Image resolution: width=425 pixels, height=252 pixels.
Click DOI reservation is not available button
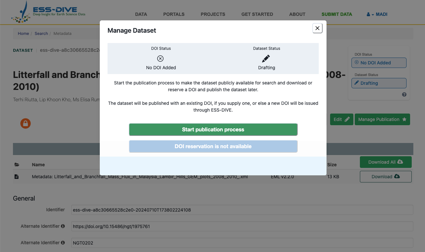pos(213,146)
